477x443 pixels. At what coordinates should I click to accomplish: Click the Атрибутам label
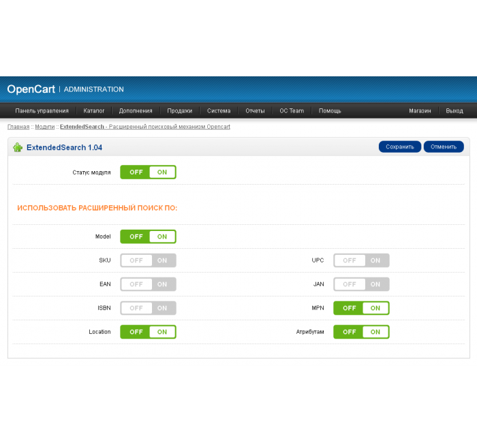(x=310, y=332)
